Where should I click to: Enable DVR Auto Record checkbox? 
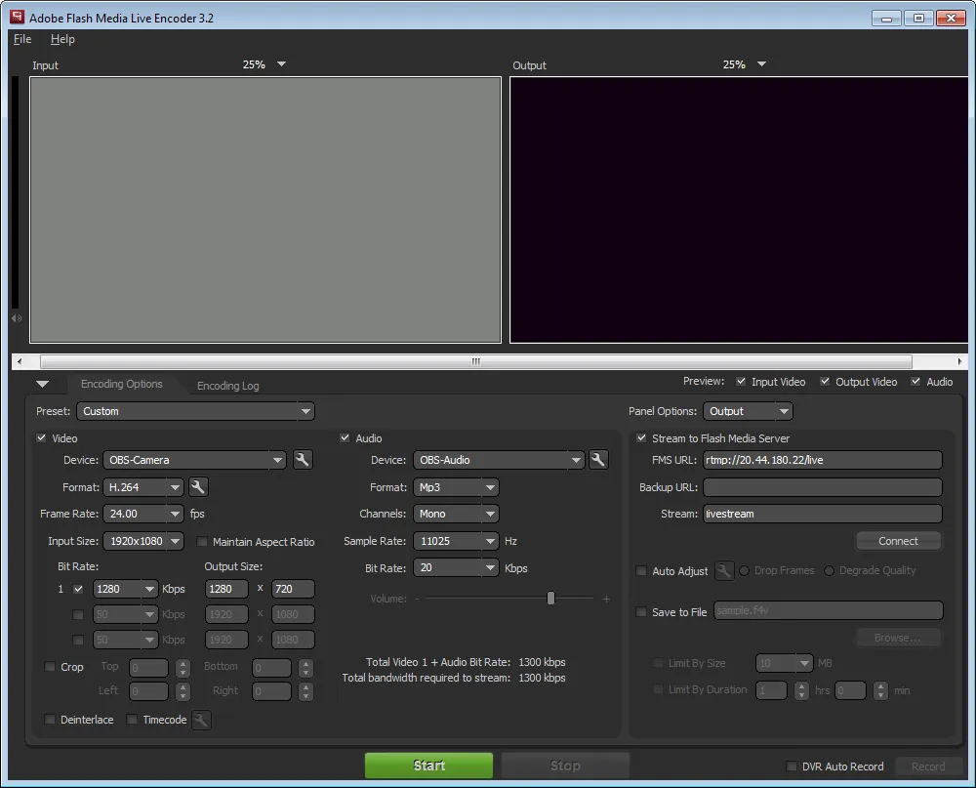pyautogui.click(x=792, y=767)
